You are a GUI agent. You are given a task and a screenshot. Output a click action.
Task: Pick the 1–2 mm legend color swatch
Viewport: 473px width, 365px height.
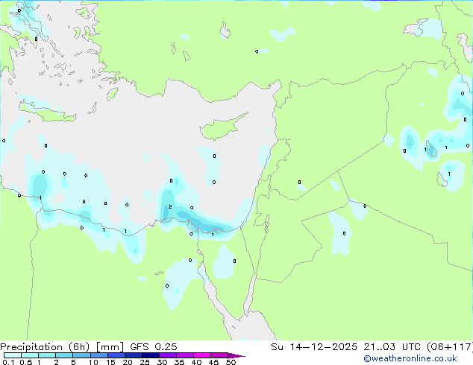click(47, 355)
